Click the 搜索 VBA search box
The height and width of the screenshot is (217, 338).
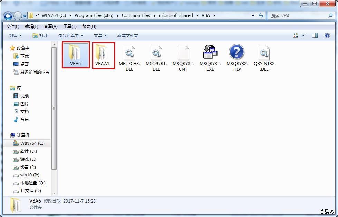point(297,15)
